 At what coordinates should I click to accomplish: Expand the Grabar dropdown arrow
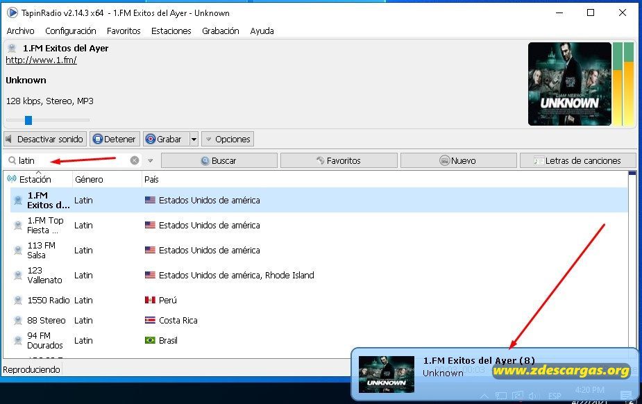point(194,139)
